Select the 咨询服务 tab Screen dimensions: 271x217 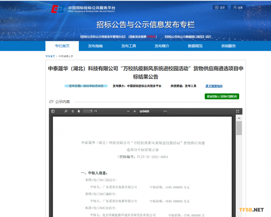228,46
